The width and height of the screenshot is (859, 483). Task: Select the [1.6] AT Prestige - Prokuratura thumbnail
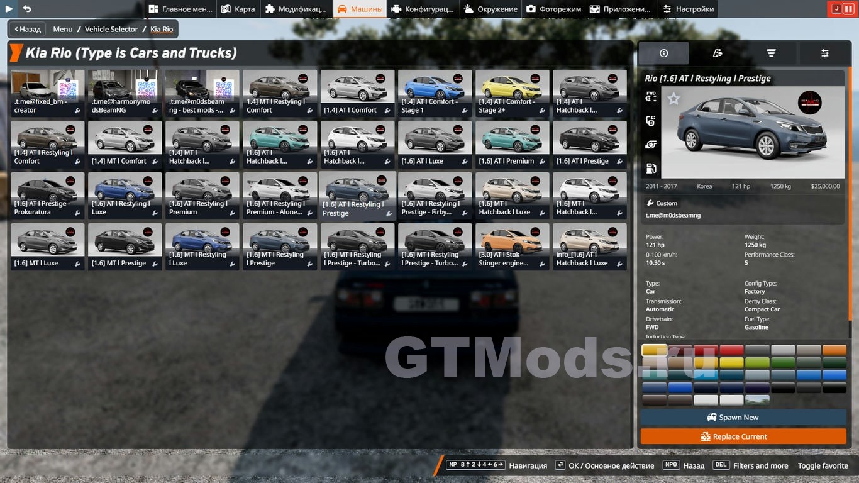coord(47,196)
